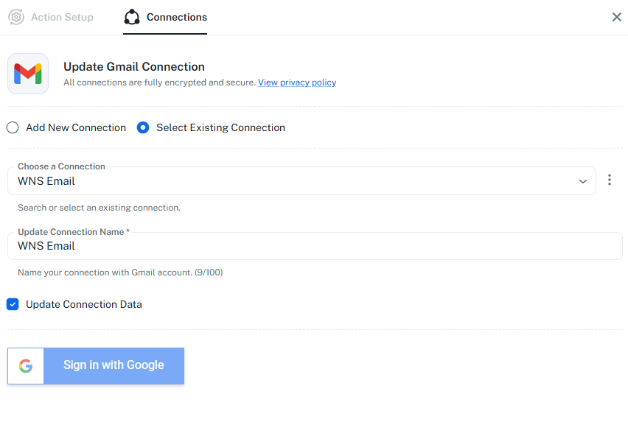
Task: Uncheck the Update Connection Data checkbox
Action: [13, 304]
